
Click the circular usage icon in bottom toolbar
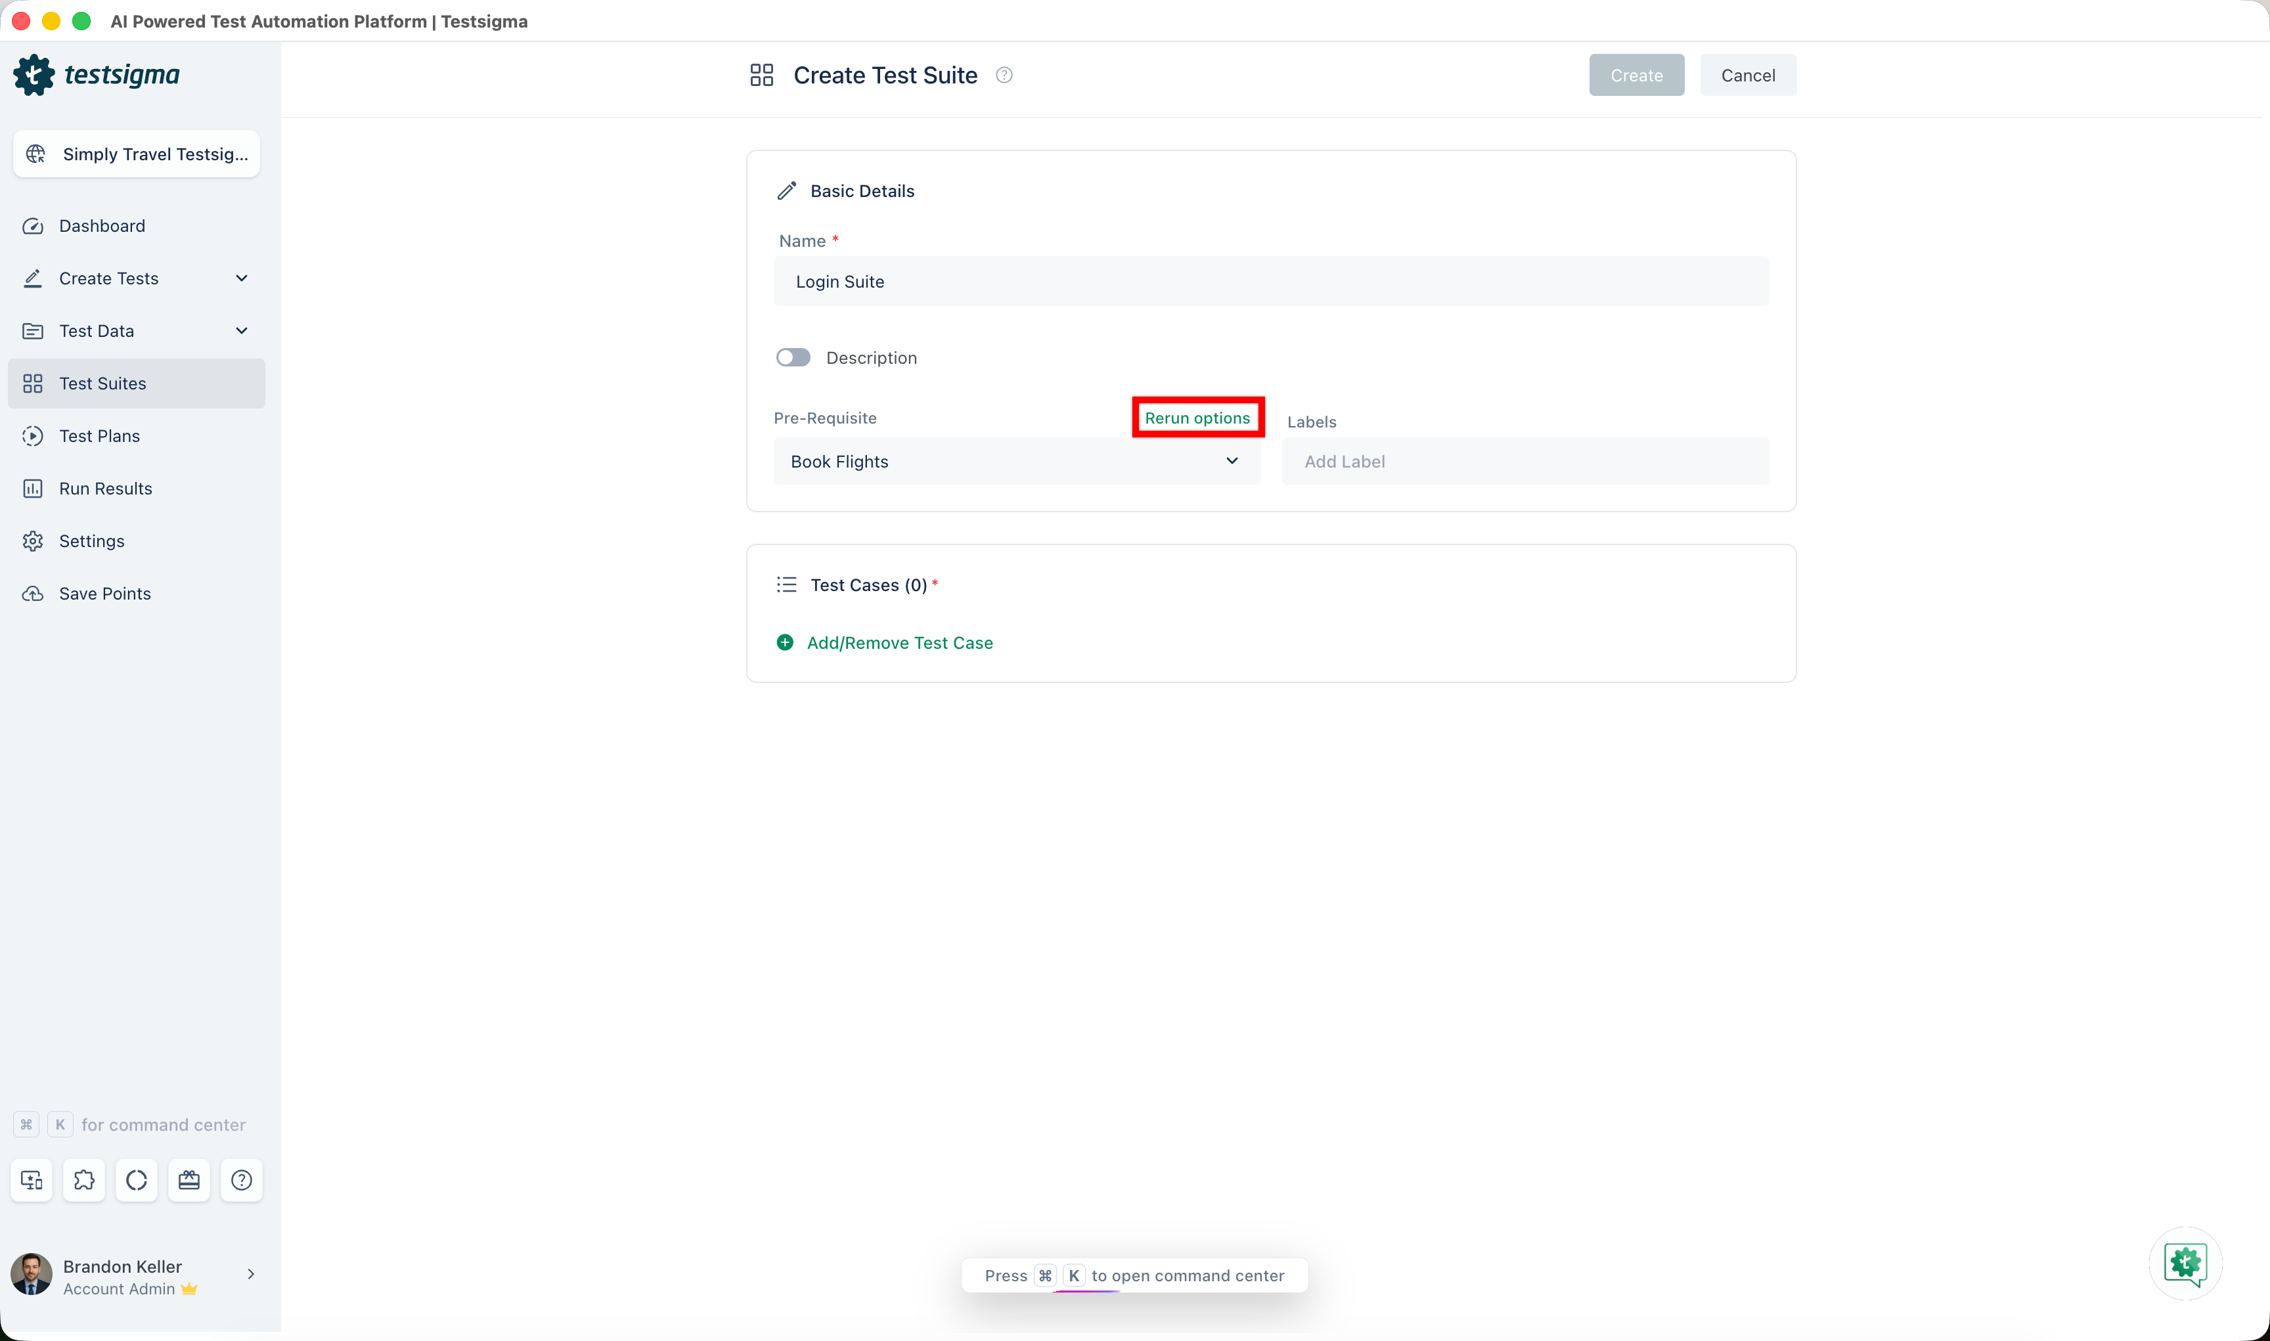pos(137,1180)
